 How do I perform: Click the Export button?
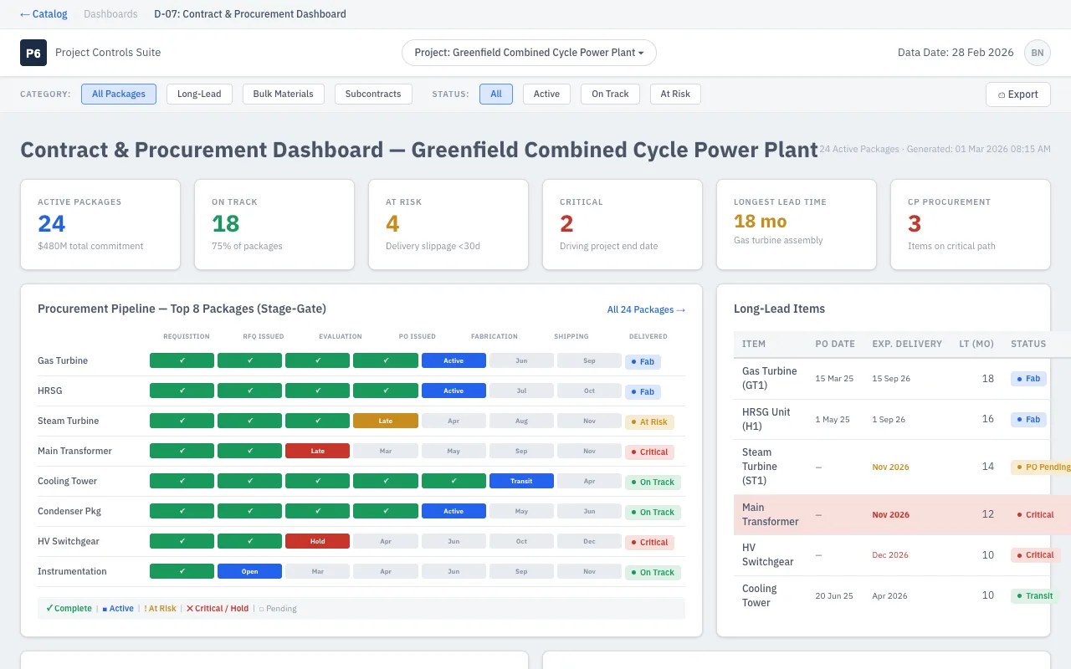pos(1017,94)
